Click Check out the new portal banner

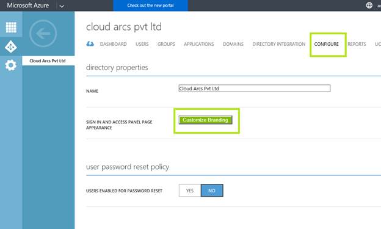point(150,5)
